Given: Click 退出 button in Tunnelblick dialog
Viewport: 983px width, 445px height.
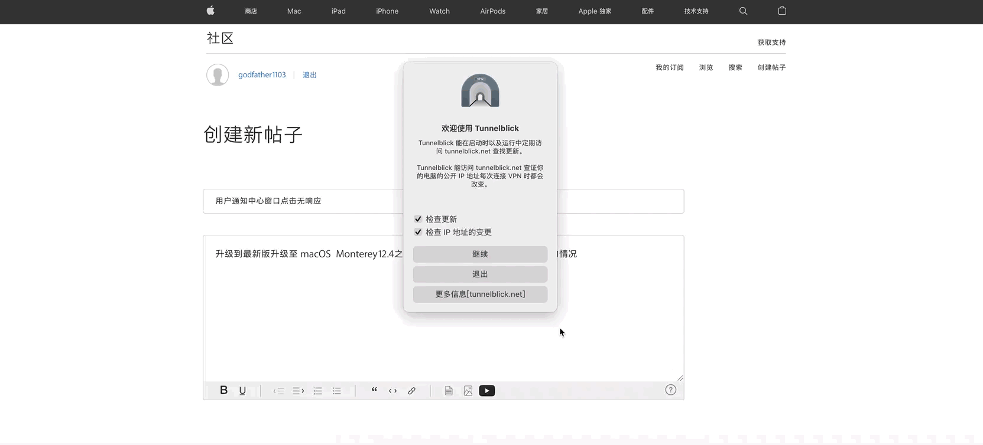Looking at the screenshot, I should click(480, 274).
